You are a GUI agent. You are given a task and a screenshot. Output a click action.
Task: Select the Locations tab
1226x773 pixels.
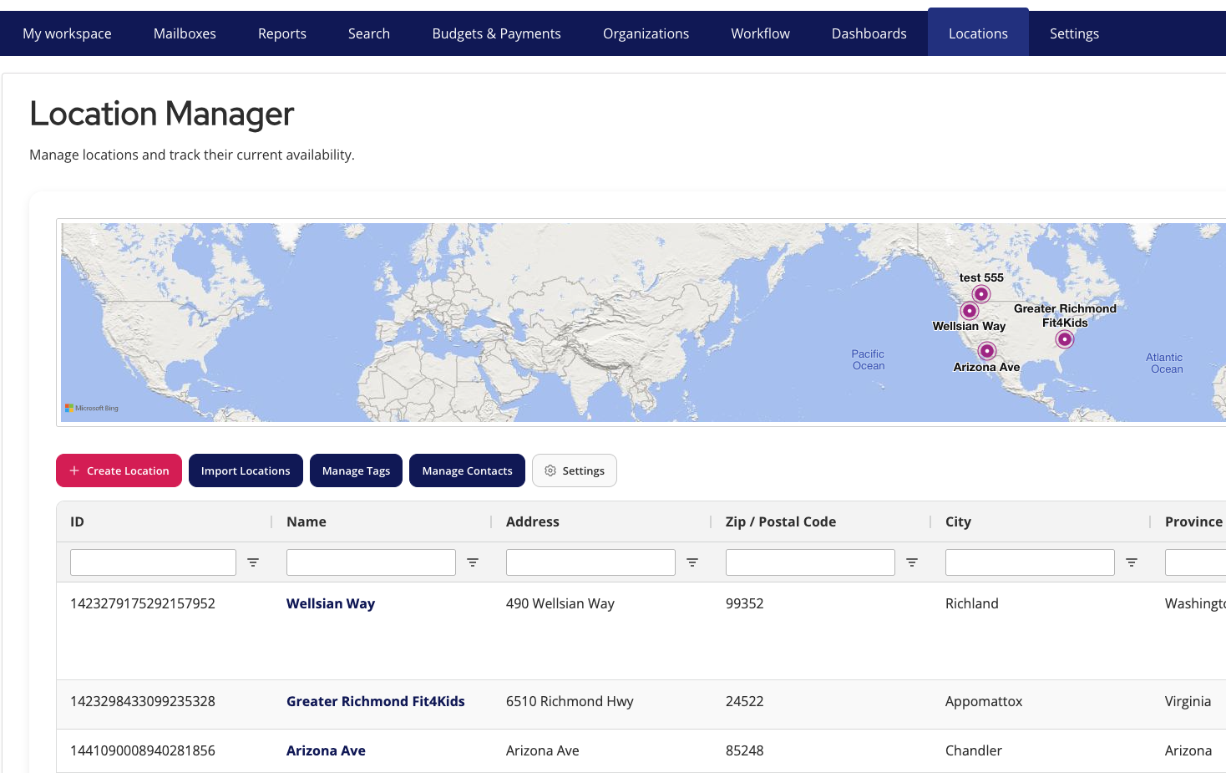click(x=978, y=33)
